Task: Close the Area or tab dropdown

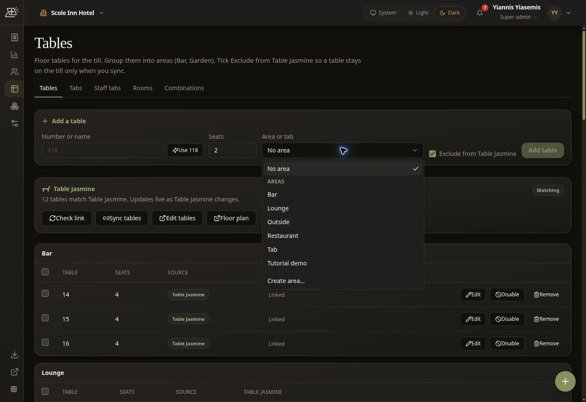Action: 343,150
